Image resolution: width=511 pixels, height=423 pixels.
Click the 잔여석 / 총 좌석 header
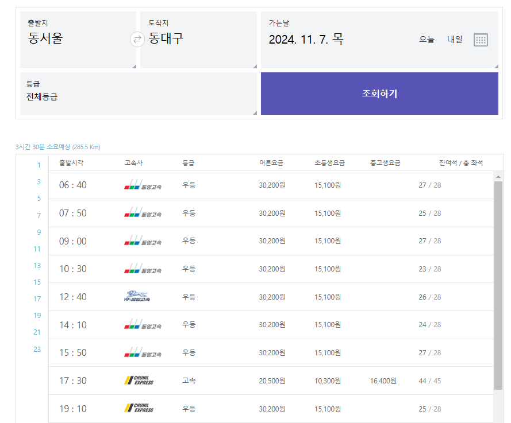pyautogui.click(x=461, y=162)
